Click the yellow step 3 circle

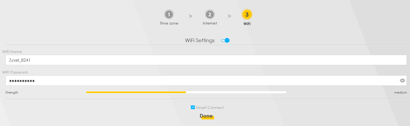coord(247,14)
